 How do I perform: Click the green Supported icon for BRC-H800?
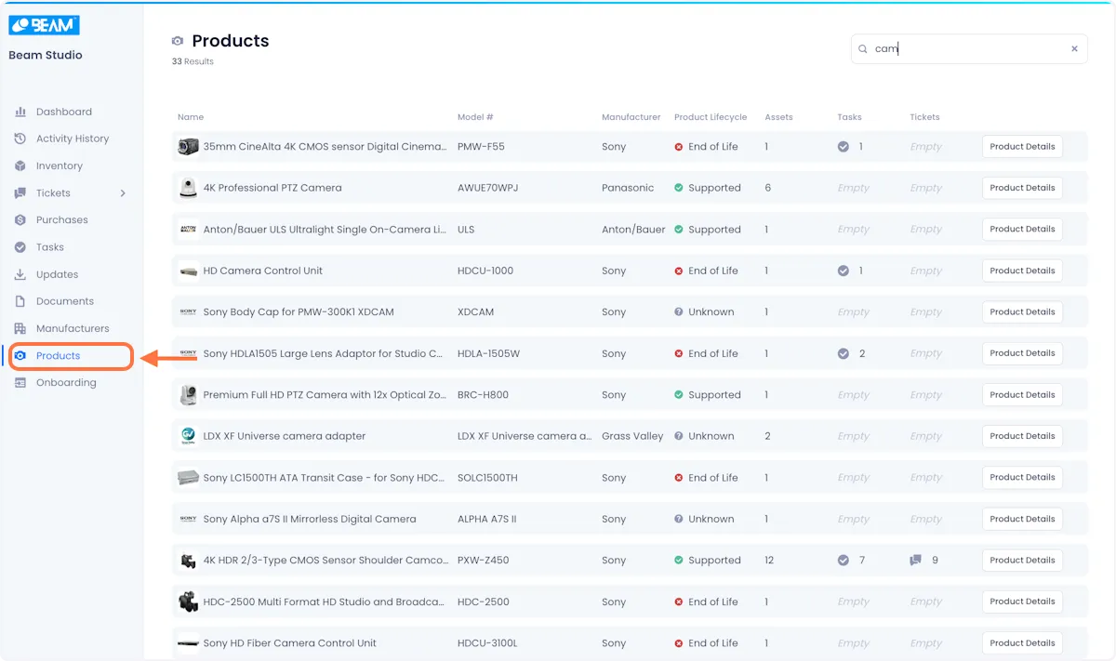pos(679,395)
